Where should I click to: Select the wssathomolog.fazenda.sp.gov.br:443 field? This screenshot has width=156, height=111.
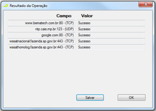click(x=42, y=47)
